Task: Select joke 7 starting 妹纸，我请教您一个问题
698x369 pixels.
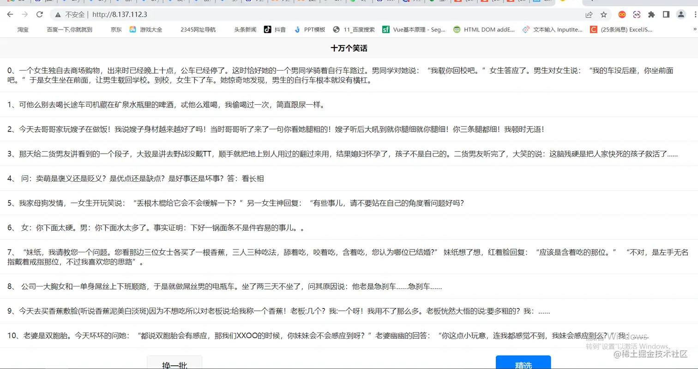Action: tap(349, 257)
